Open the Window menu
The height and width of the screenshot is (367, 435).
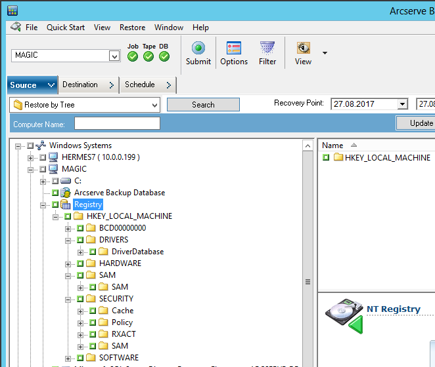pos(169,28)
